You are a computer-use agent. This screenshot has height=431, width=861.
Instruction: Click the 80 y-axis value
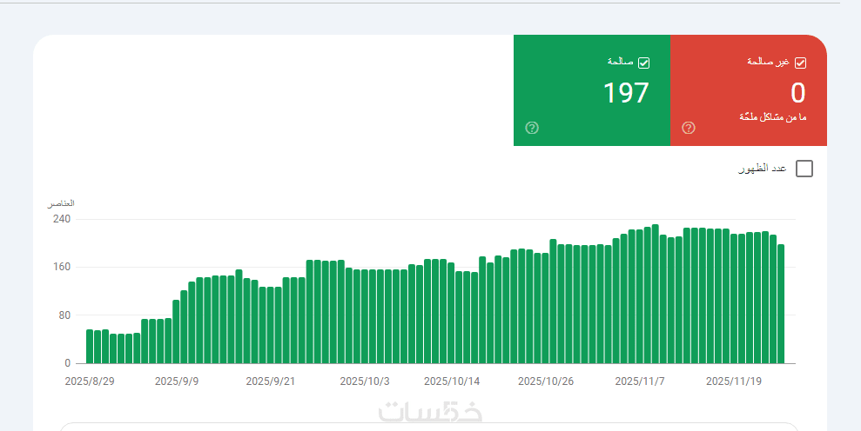(64, 315)
